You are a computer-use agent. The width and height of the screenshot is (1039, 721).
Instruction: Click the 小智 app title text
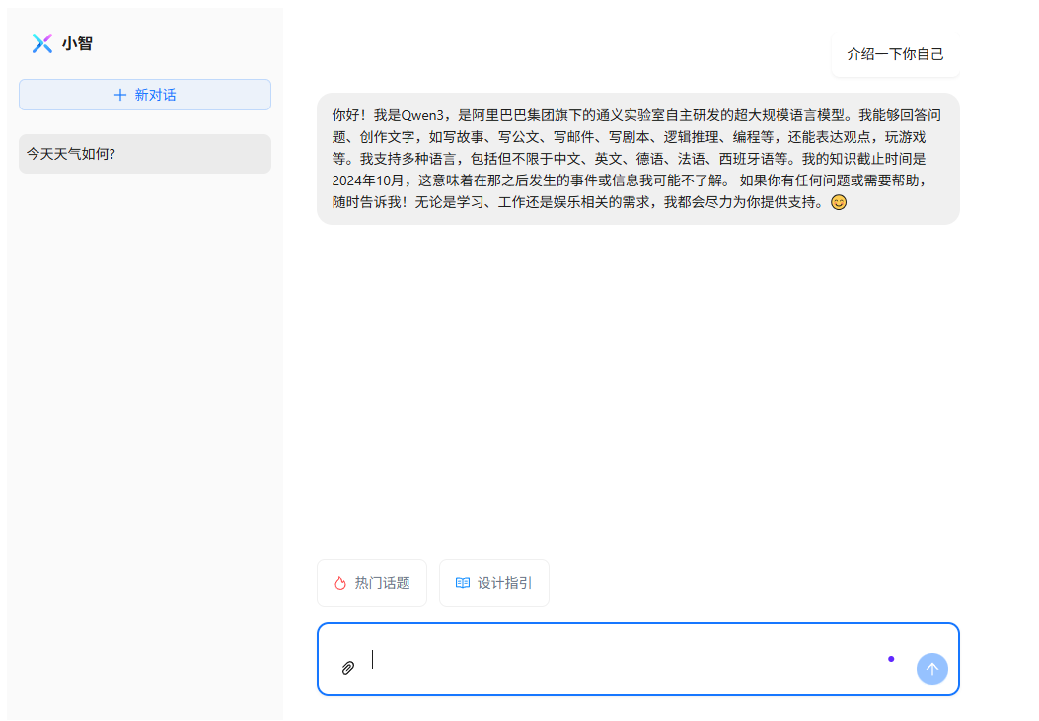coord(77,43)
